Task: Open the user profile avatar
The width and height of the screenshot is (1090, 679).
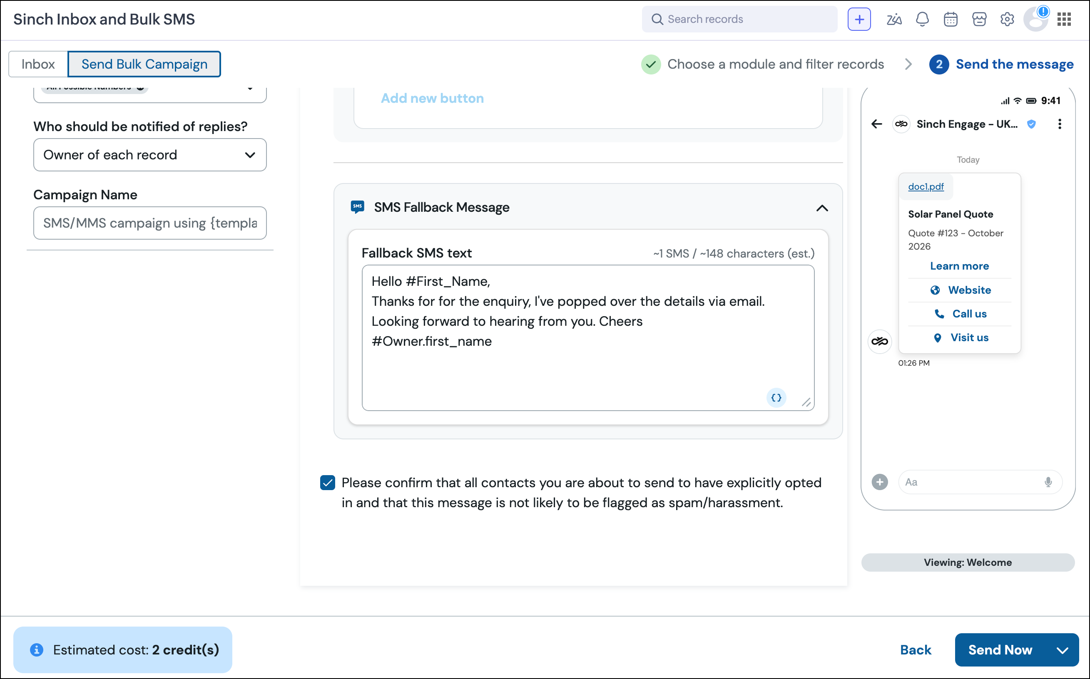Action: 1035,19
